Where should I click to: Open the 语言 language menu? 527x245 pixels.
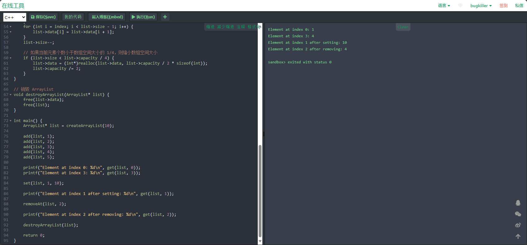[x=444, y=6]
